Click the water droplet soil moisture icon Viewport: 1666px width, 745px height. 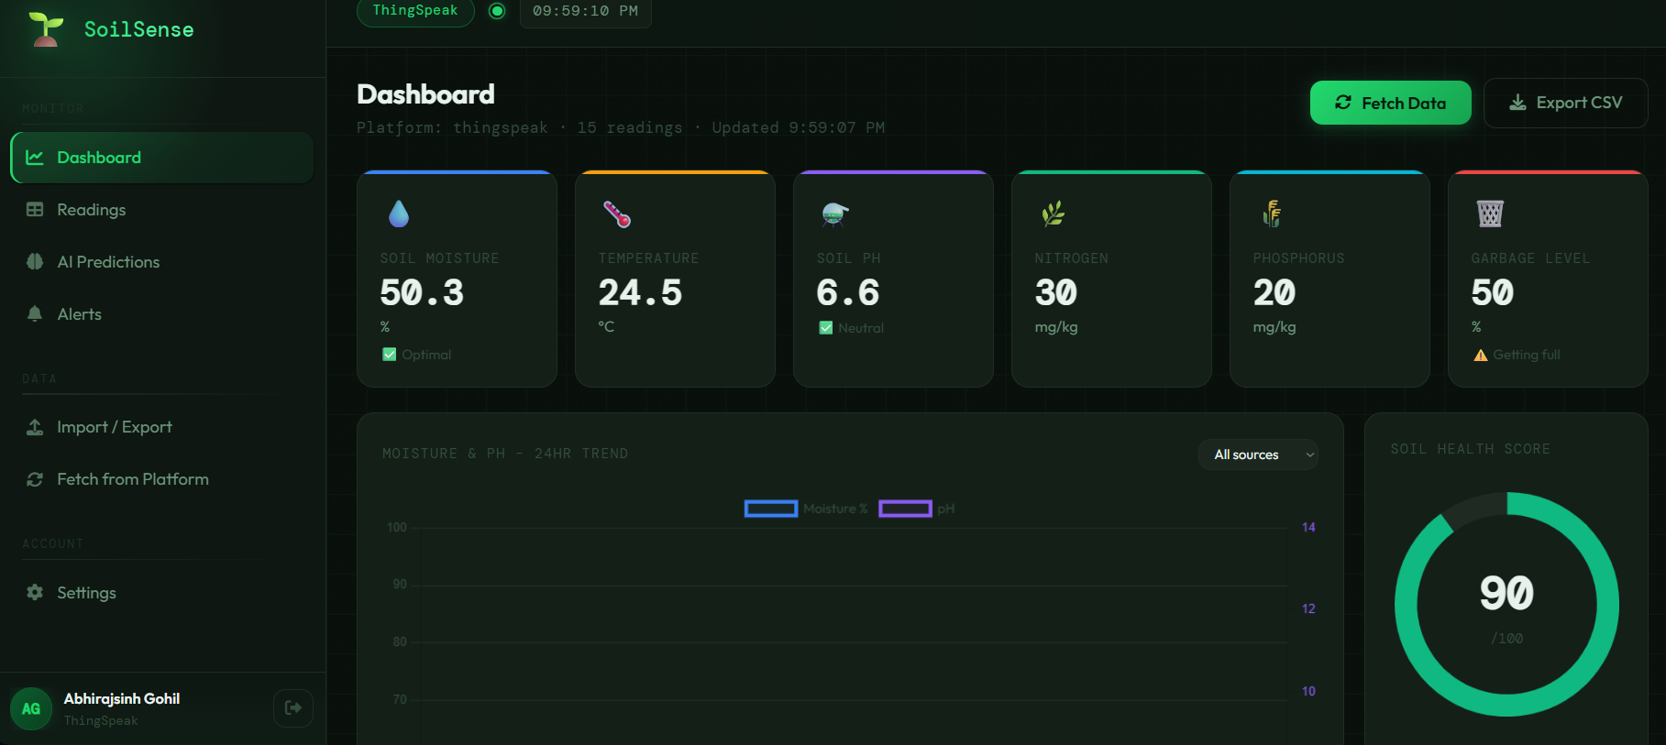[399, 214]
